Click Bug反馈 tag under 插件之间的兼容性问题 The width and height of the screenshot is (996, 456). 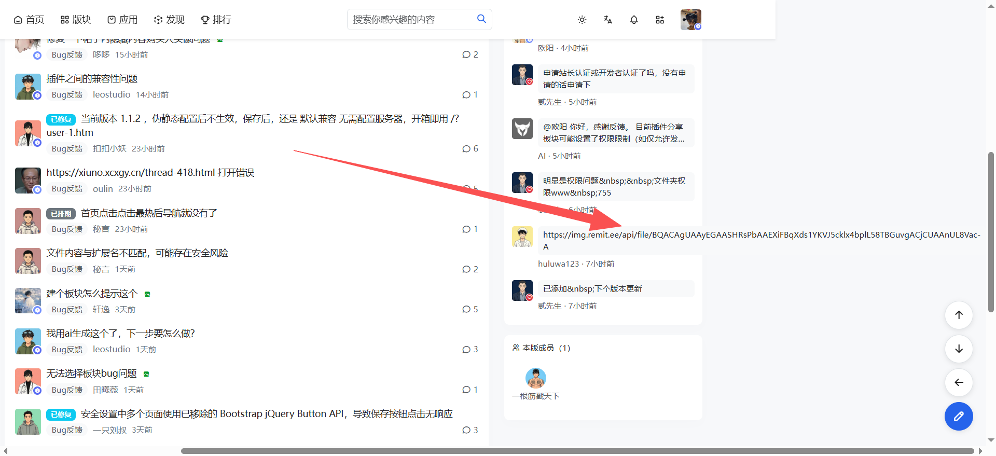(x=67, y=95)
